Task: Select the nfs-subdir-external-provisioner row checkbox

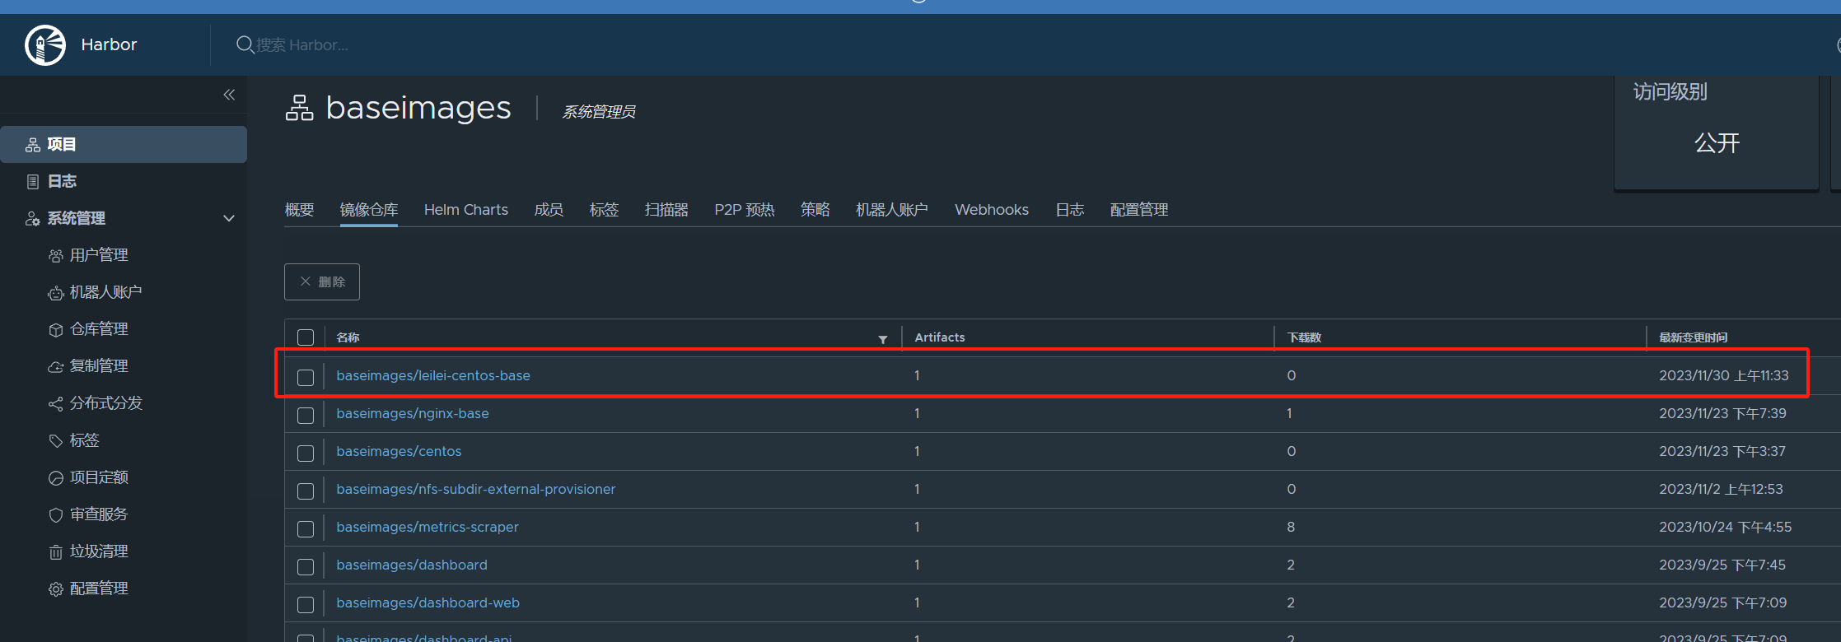Action: (x=306, y=491)
